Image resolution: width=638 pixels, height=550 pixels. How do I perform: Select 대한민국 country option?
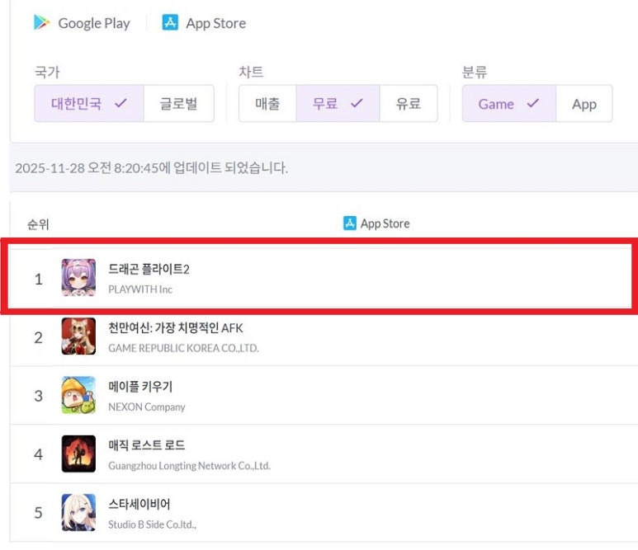coord(89,103)
